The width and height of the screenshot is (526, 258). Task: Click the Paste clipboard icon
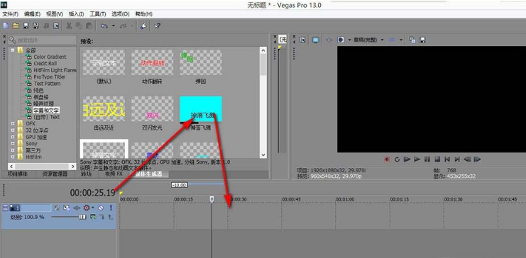[x=89, y=26]
